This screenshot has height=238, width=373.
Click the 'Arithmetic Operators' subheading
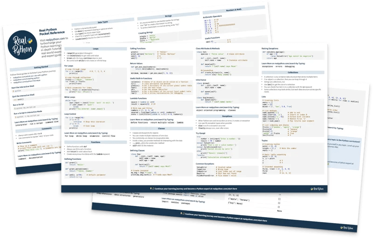click(x=212, y=17)
